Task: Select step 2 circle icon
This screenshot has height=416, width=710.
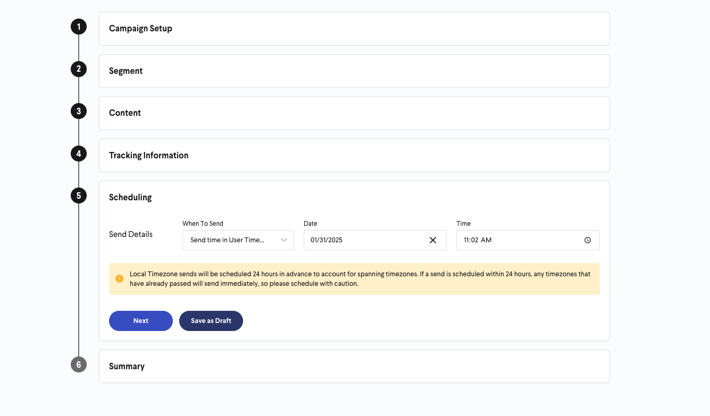Action: pyautogui.click(x=79, y=69)
